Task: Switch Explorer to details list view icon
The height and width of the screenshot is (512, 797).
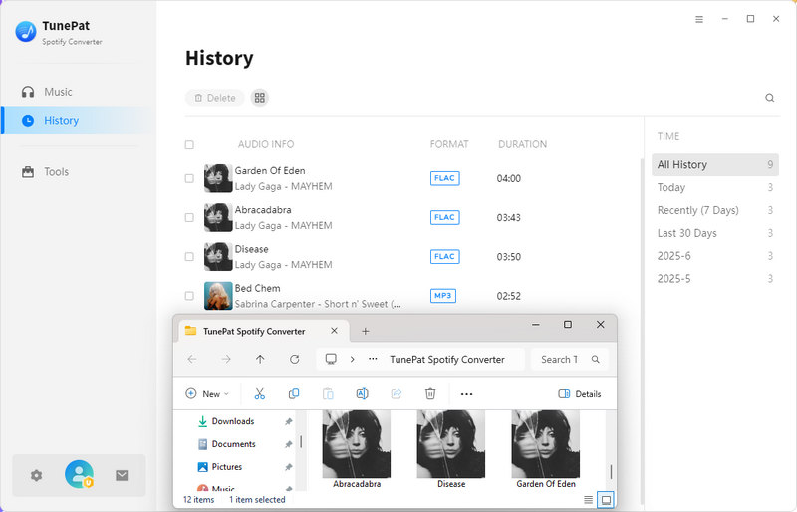Action: click(588, 500)
